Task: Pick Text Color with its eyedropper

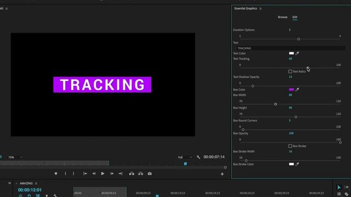Action: point(297,53)
